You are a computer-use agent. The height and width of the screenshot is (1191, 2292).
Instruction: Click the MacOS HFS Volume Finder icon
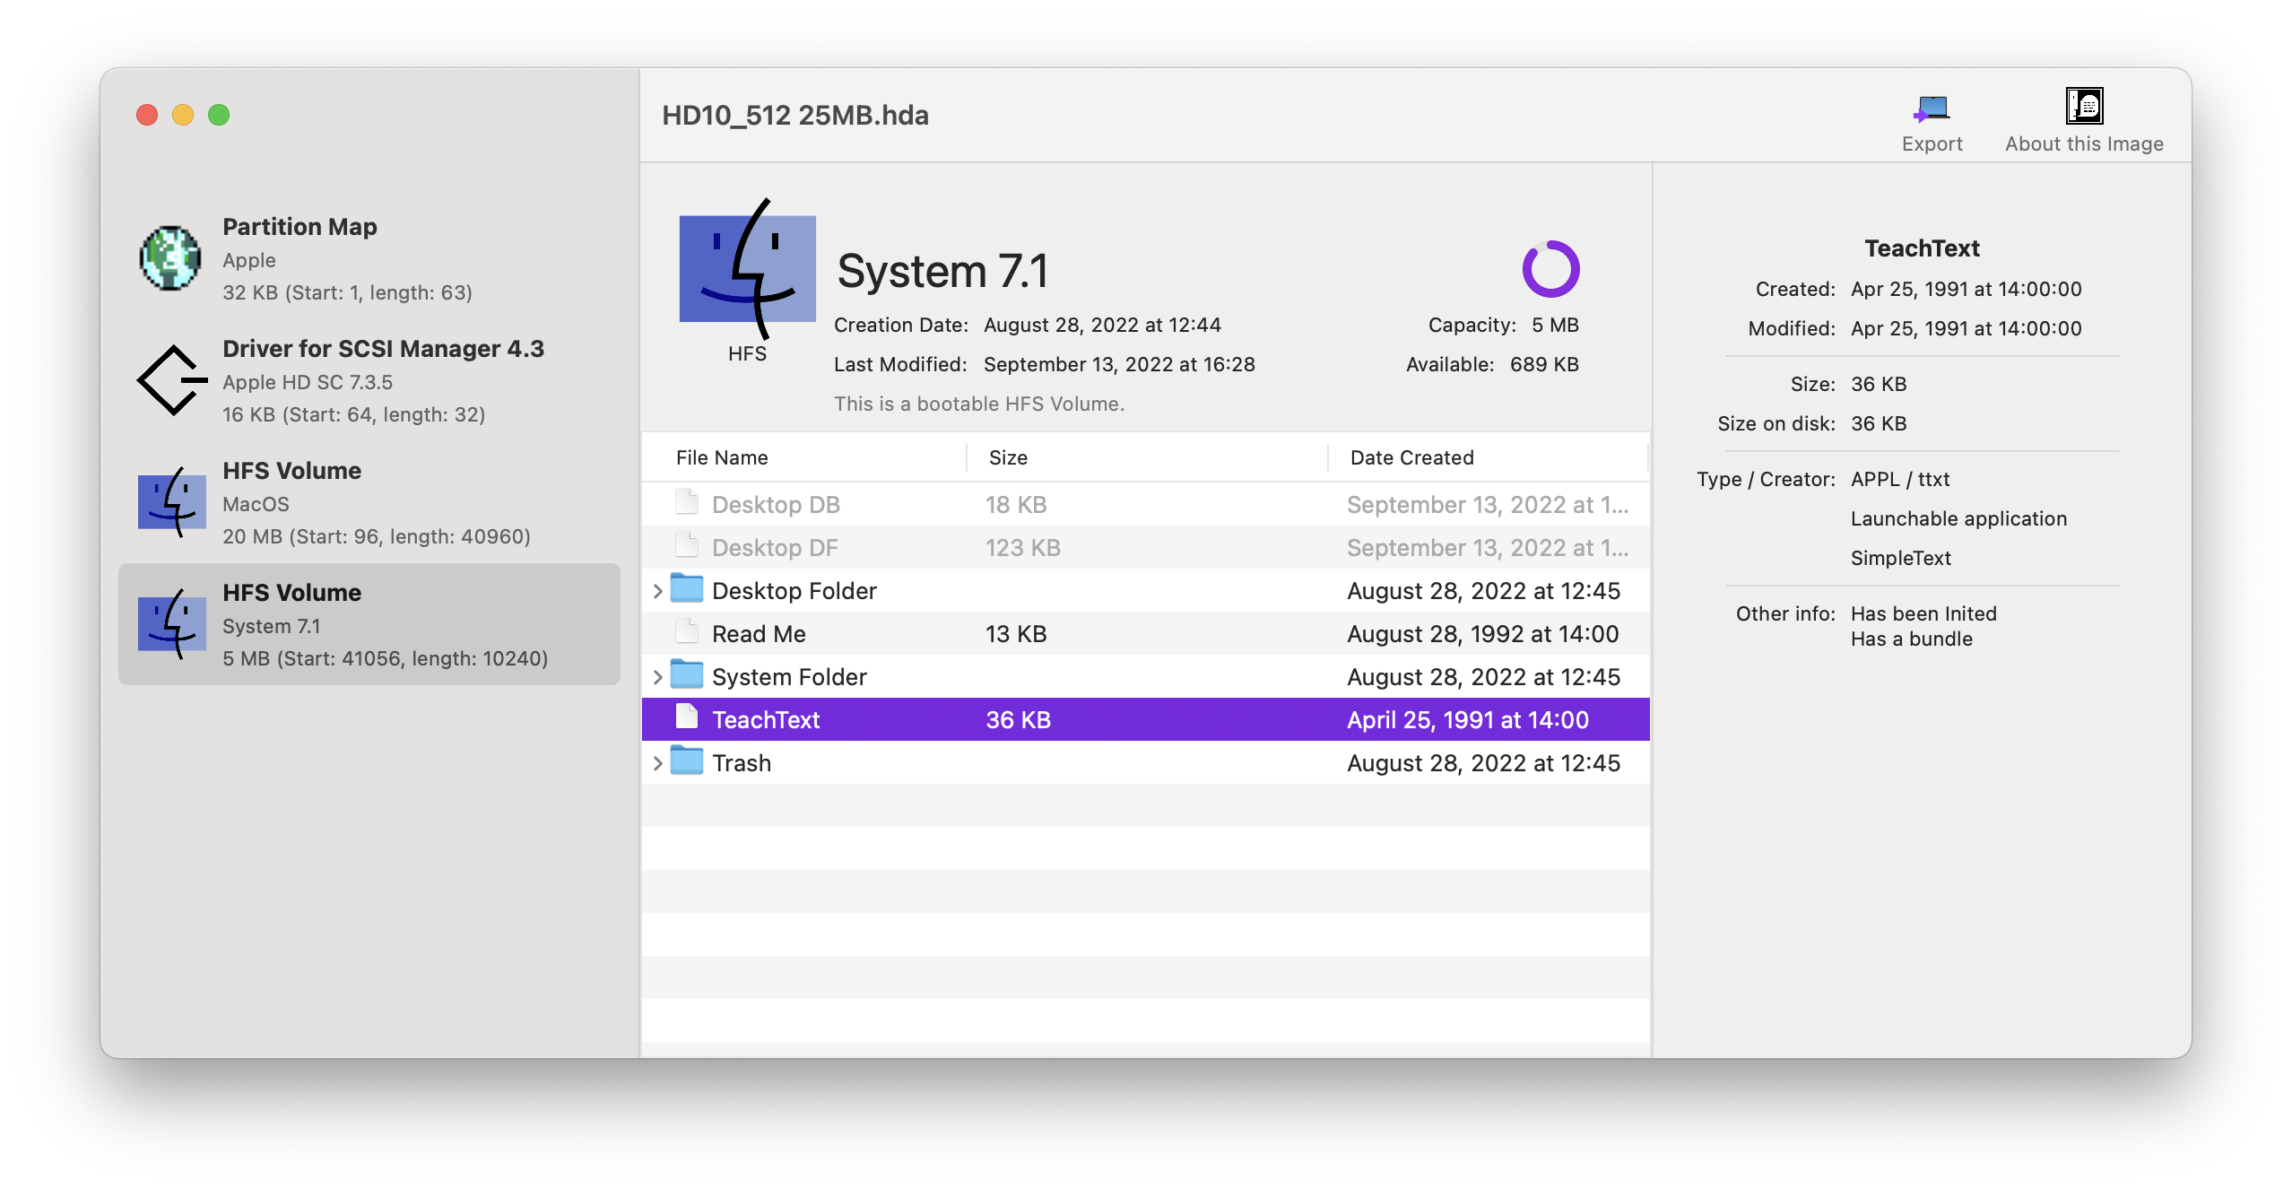tap(171, 502)
